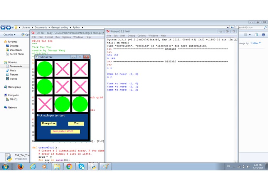
Task: Open Debug menu in Python Shell
Action: point(131,36)
